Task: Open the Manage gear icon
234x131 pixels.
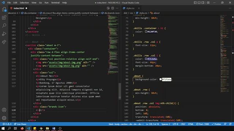Action: [x=4, y=118]
